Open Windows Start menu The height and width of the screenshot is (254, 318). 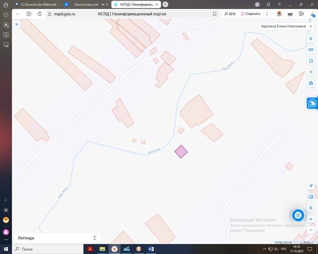6,249
